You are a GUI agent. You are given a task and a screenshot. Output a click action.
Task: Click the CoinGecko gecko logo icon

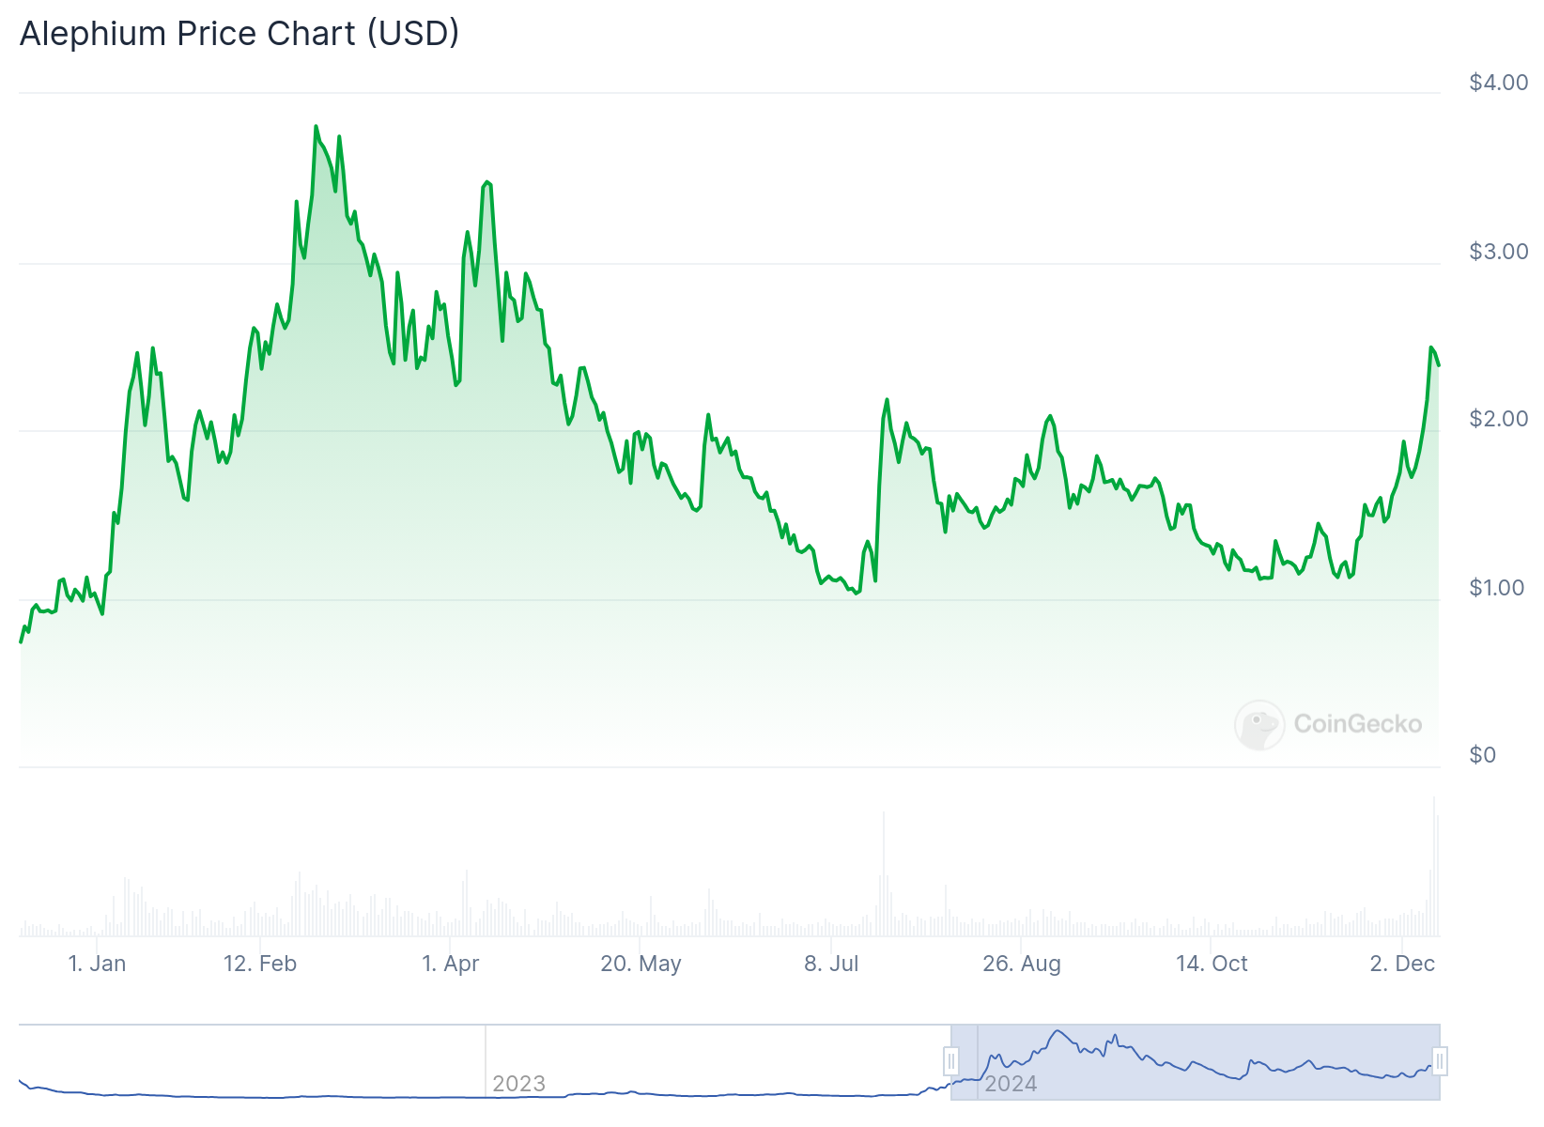1258,724
